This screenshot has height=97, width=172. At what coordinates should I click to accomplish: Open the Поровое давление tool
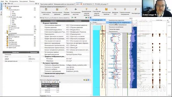tap(66, 11)
